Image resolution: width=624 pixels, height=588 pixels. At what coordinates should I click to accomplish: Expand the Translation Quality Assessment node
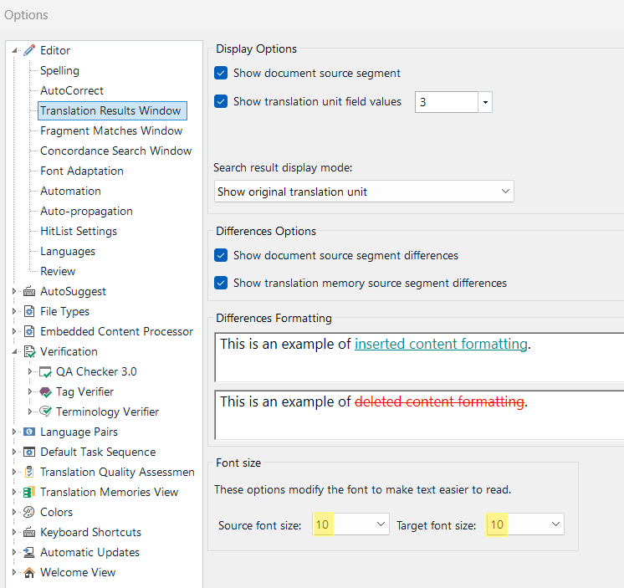[14, 472]
